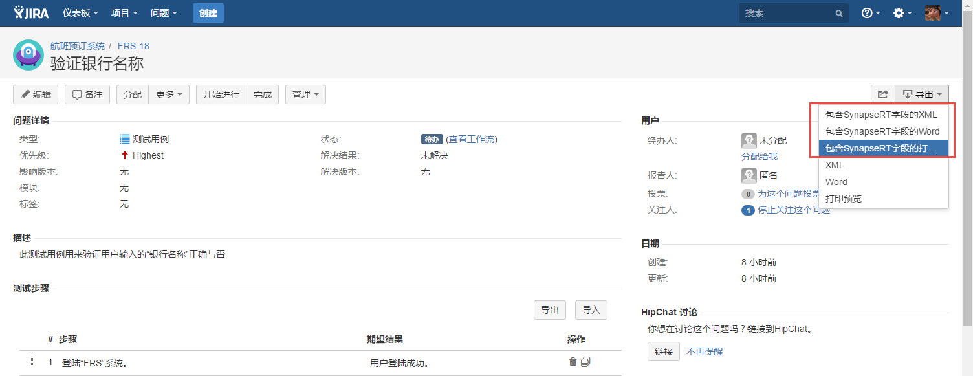Click the created date 8 小时前
The width and height of the screenshot is (973, 376).
(759, 262)
